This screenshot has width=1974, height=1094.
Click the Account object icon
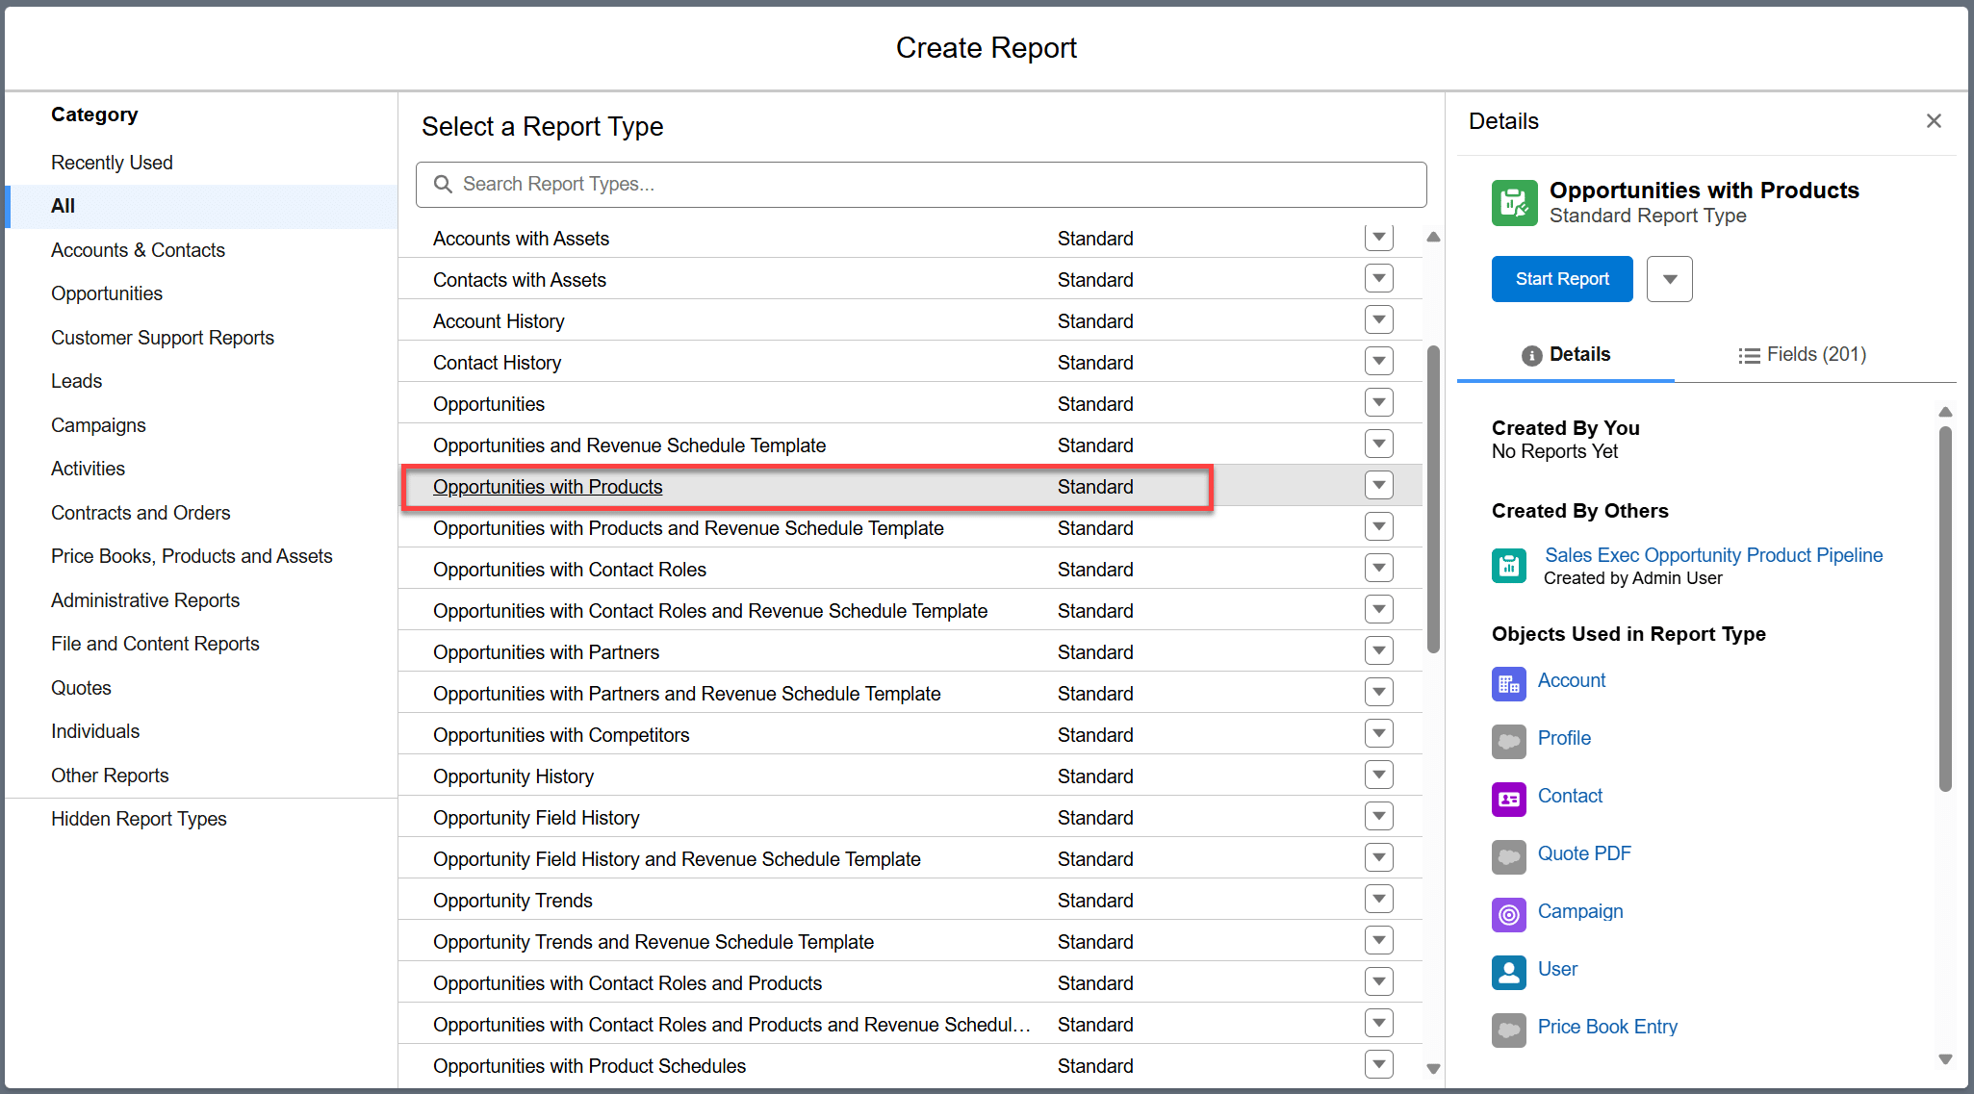click(1508, 683)
